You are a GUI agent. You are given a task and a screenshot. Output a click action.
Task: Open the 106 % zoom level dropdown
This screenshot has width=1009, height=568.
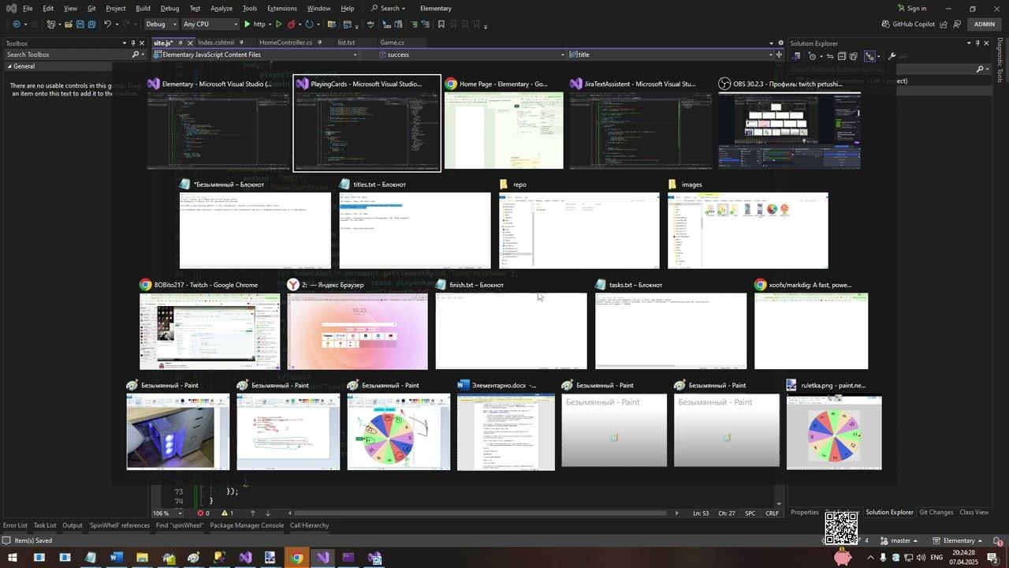point(167,513)
